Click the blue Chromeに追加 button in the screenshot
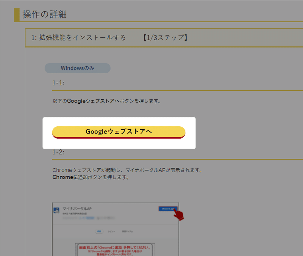303x256 pixels. coord(168,209)
